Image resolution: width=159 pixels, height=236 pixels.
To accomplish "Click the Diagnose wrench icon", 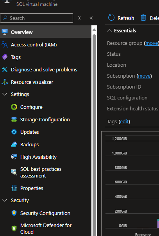I will click(x=5, y=69).
